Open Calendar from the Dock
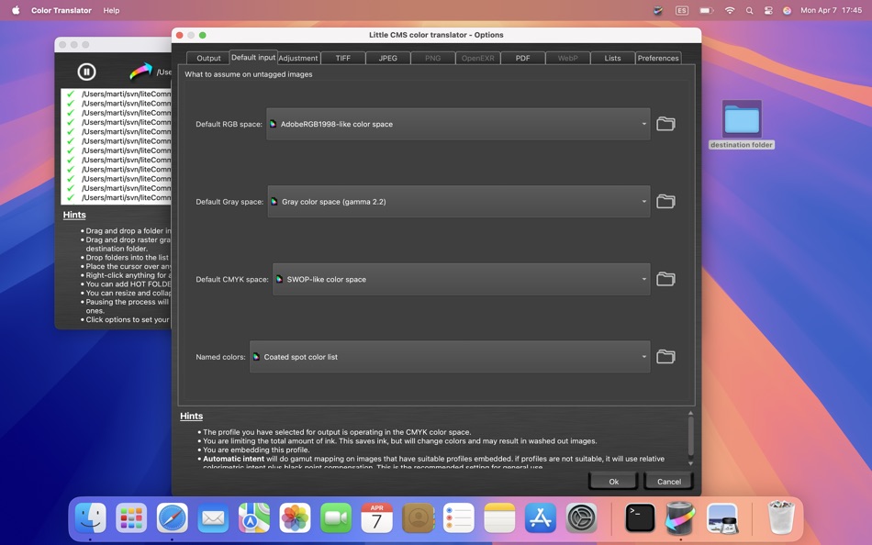872x545 pixels. pyautogui.click(x=376, y=518)
